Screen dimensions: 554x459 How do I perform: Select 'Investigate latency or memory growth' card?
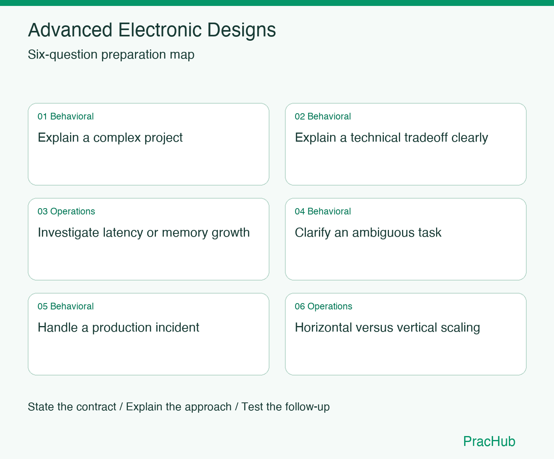coord(148,239)
